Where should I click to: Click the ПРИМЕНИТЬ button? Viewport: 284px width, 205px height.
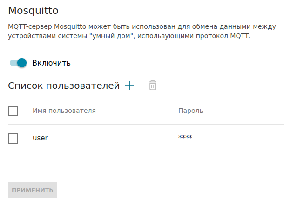click(x=33, y=190)
